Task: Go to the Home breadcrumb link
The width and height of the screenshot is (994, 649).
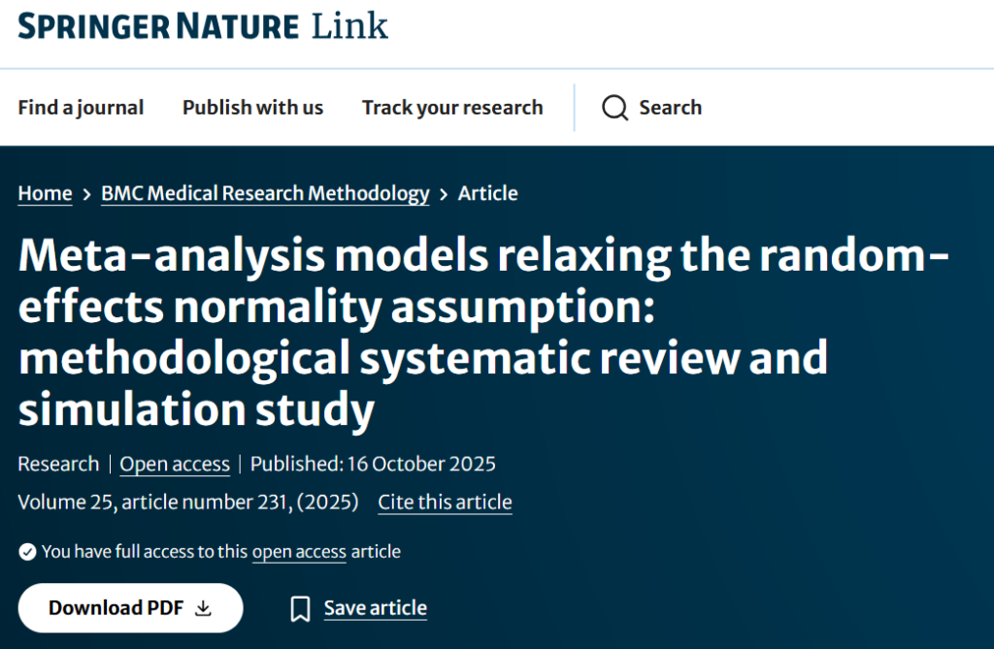Action: 45,193
